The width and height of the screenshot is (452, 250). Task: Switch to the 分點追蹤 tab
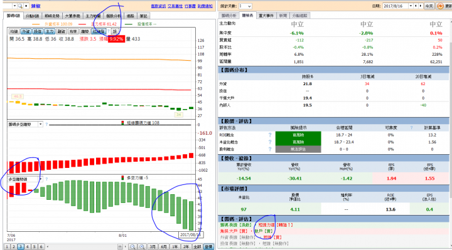pos(300,16)
